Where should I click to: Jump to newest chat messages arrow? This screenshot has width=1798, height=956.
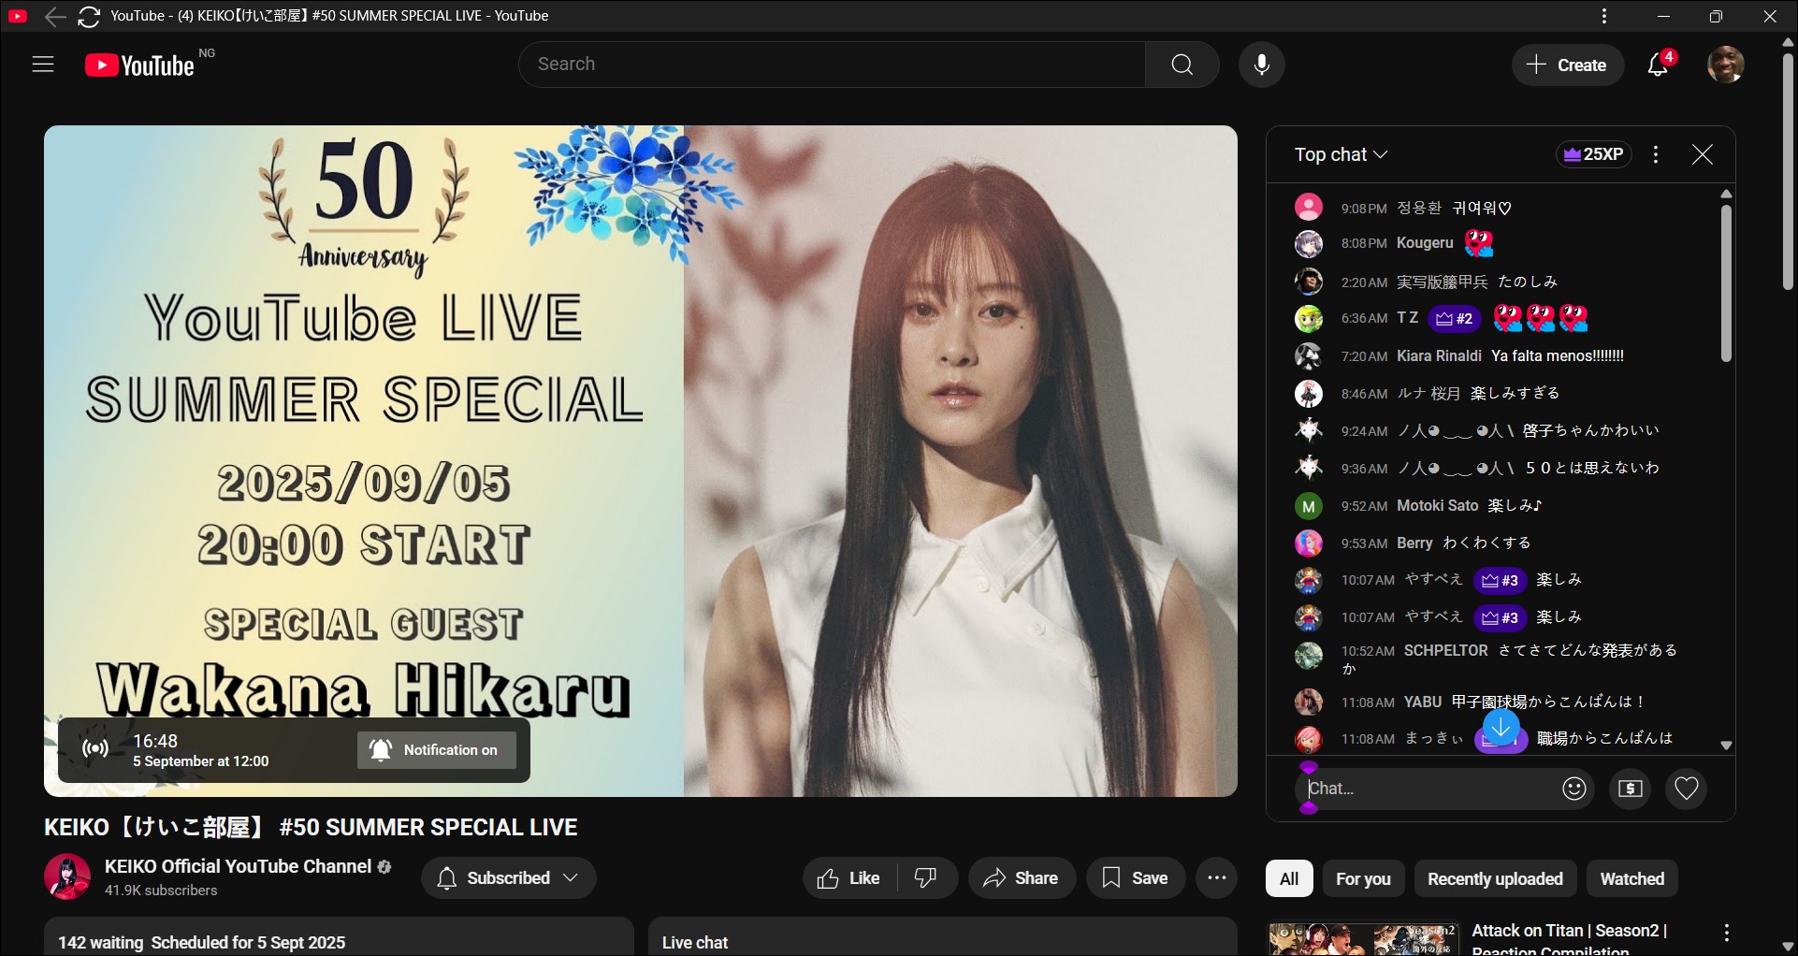pyautogui.click(x=1501, y=727)
